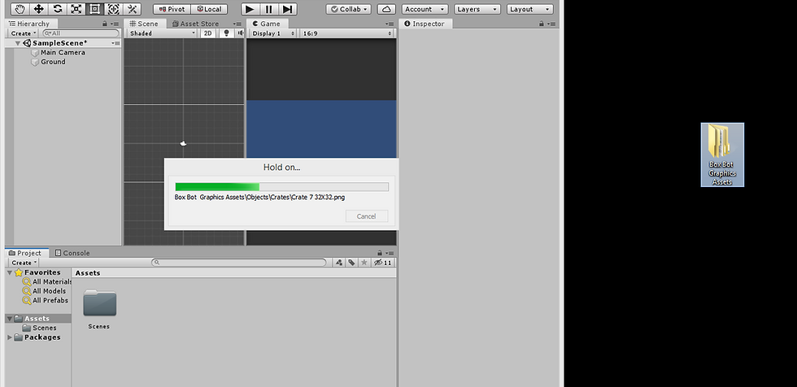Select the Rotate tool
797x387 pixels.
point(58,9)
